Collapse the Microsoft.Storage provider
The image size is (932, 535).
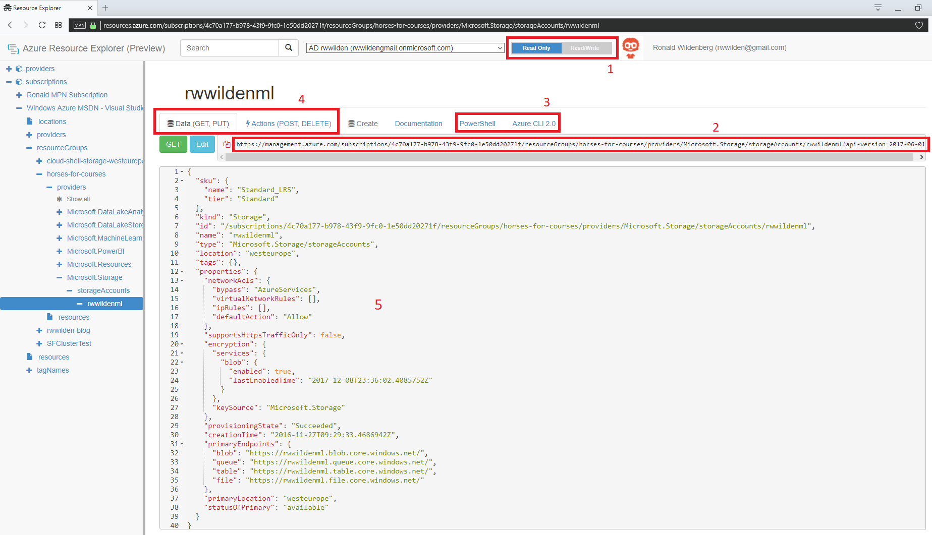59,277
